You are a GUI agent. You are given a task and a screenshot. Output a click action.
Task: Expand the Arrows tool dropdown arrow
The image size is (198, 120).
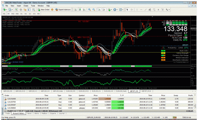point(169,10)
